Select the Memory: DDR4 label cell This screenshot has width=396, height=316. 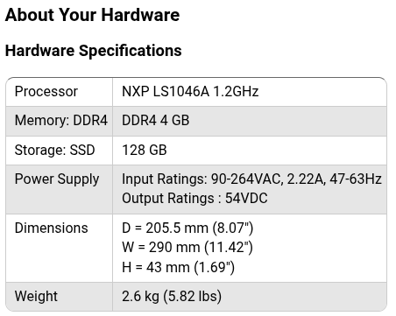pos(59,121)
